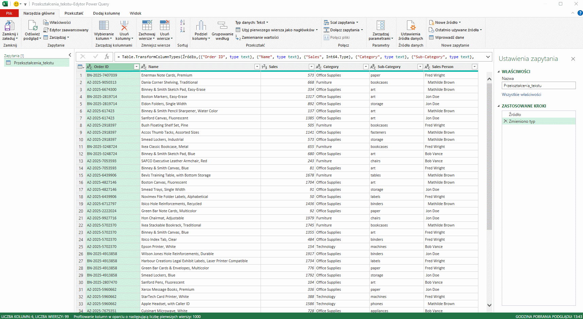Open Właściwości in the Zapytanie group
This screenshot has width=583, height=319.
pos(57,22)
